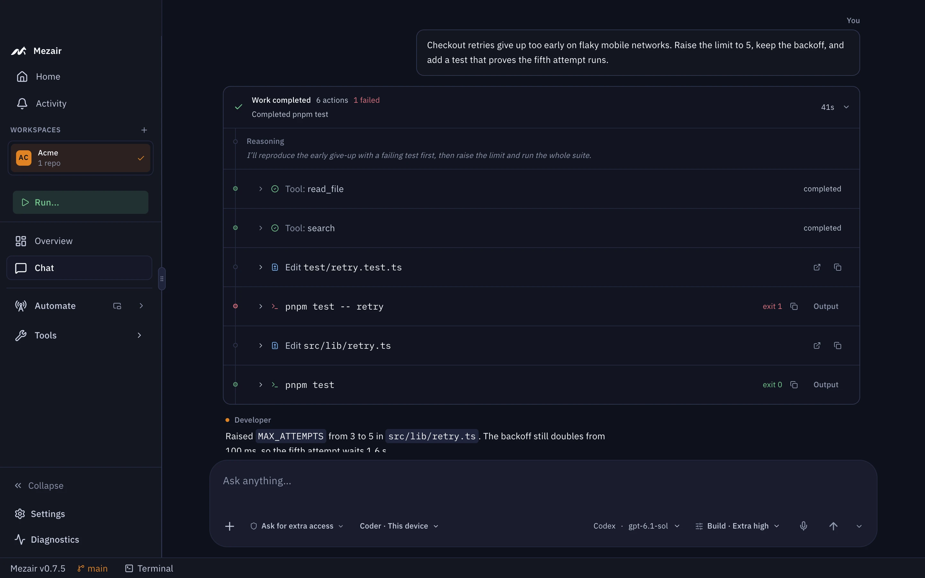Copy the pnpm test -- retry command
Image resolution: width=925 pixels, height=578 pixels.
pos(794,307)
